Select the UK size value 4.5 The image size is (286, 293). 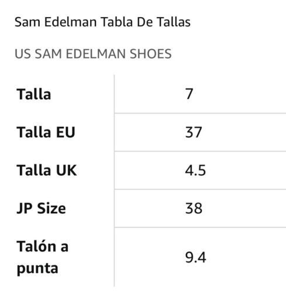(195, 171)
